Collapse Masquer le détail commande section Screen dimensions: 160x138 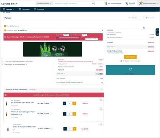102,90
